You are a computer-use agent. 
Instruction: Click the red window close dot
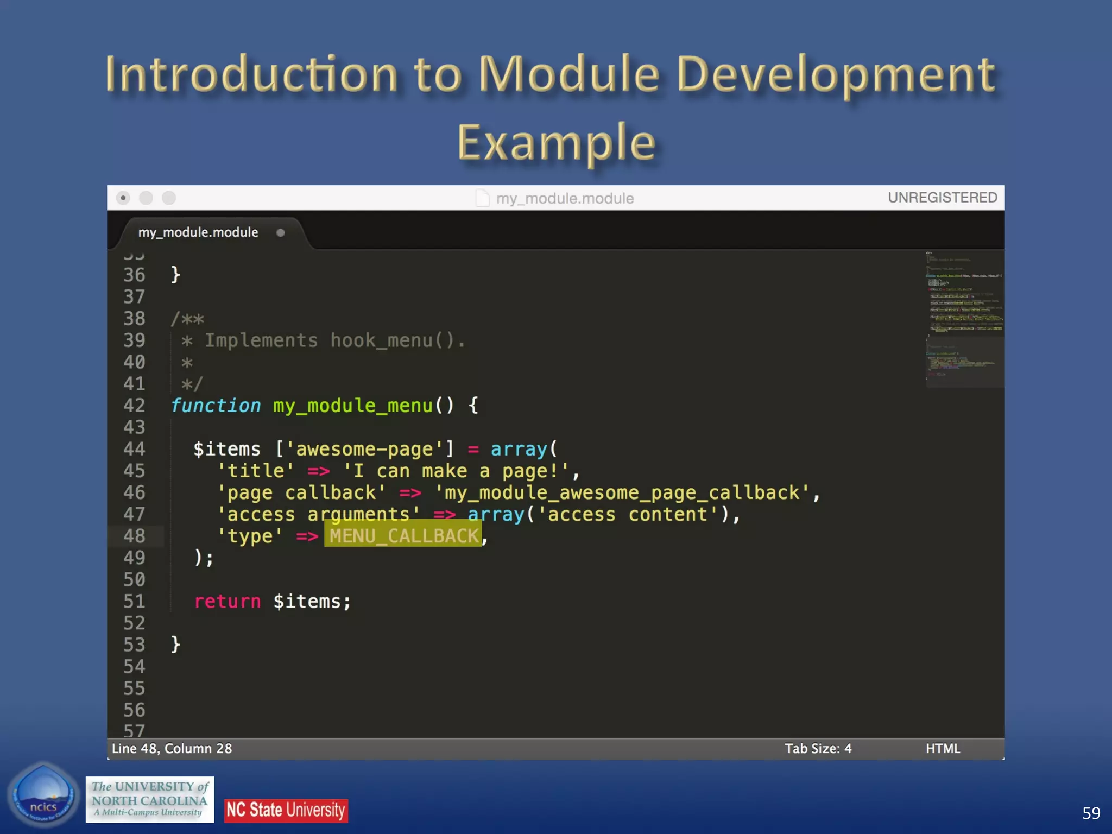pos(123,198)
